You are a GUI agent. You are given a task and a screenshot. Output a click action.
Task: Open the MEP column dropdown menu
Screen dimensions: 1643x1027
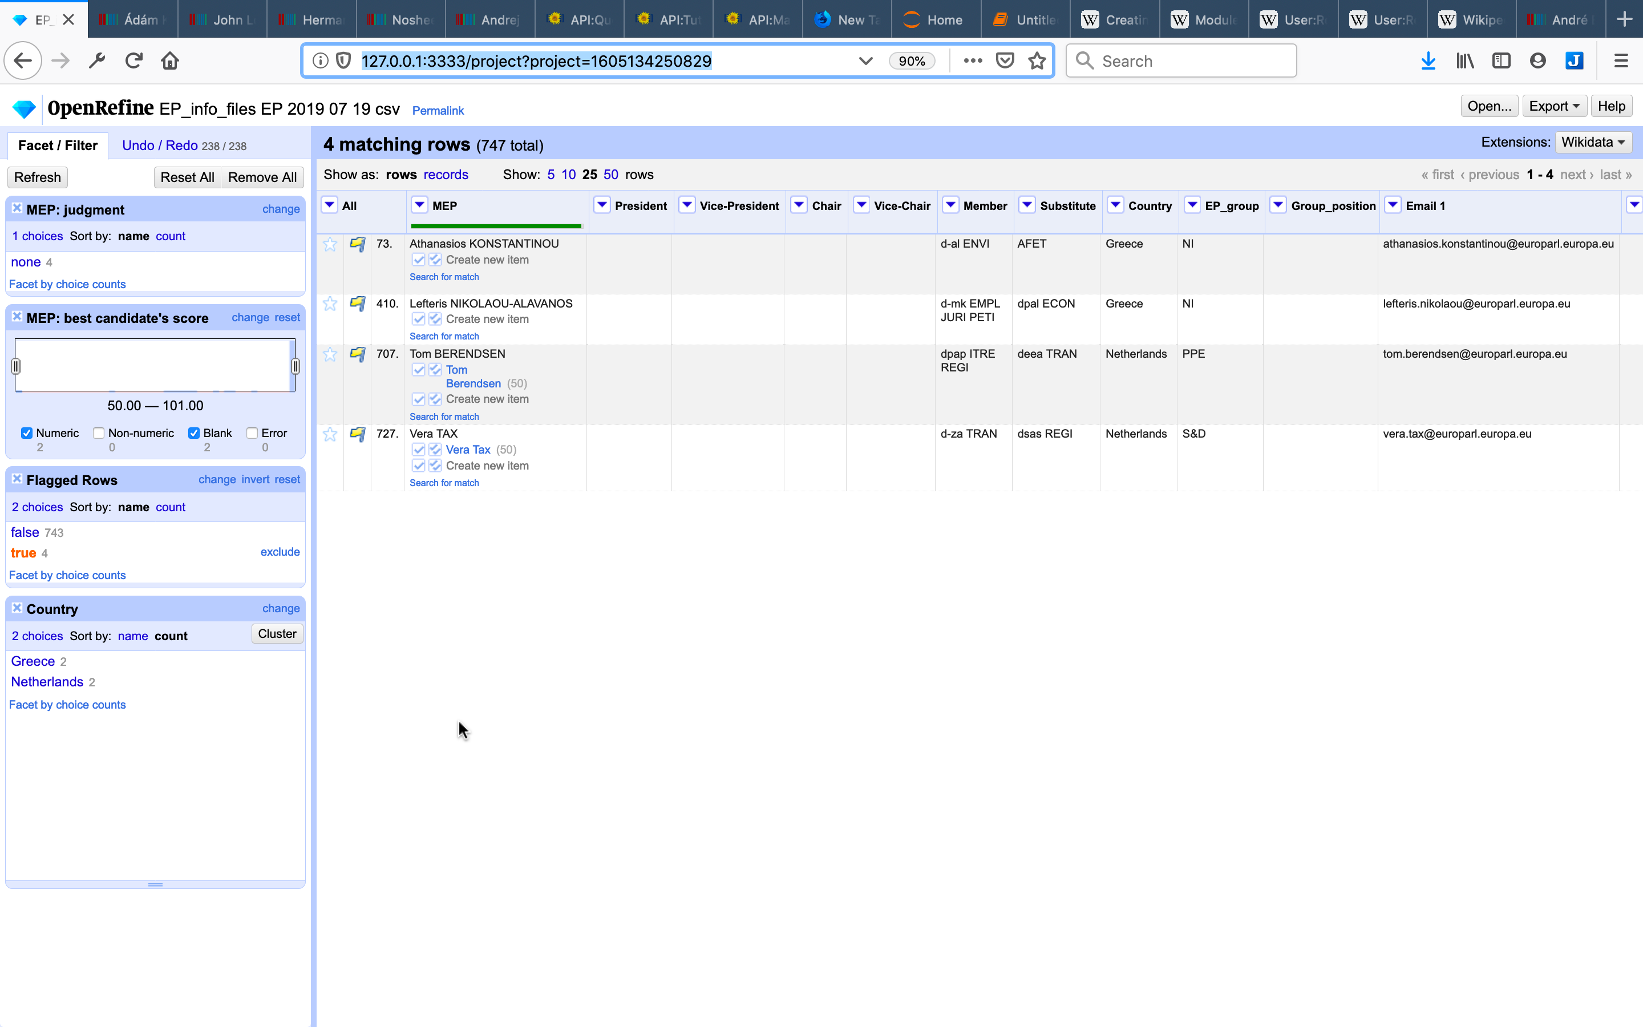tap(419, 205)
